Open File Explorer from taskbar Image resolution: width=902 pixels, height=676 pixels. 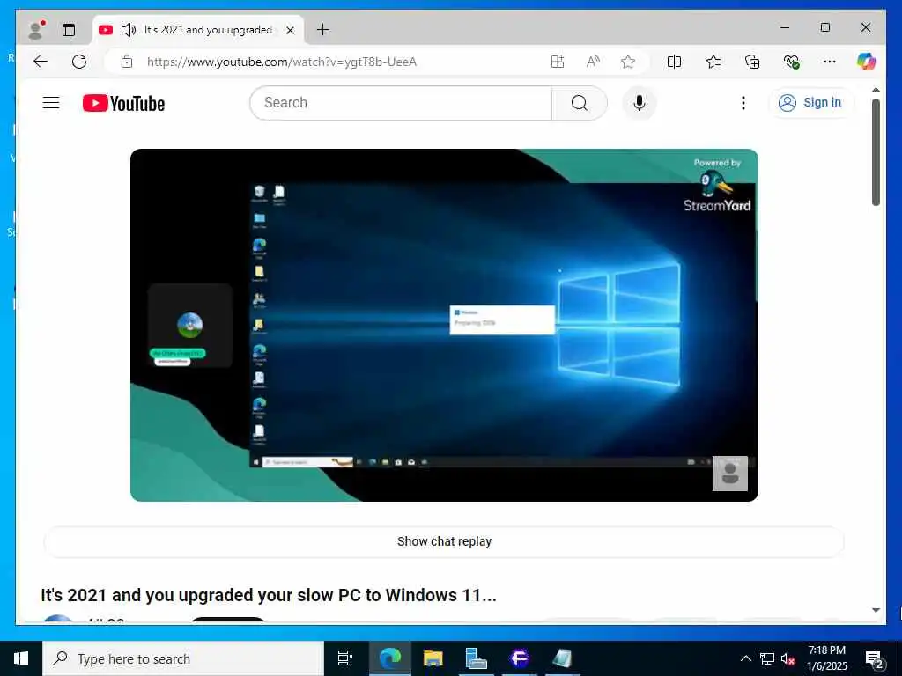pyautogui.click(x=433, y=658)
